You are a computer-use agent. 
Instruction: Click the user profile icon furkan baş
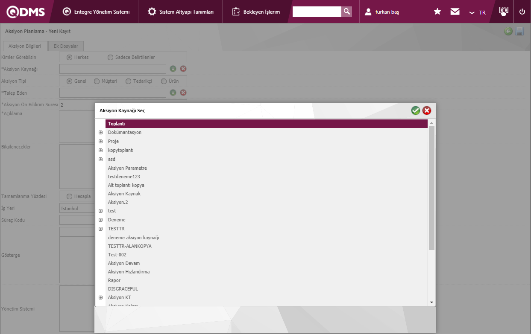[x=368, y=12]
